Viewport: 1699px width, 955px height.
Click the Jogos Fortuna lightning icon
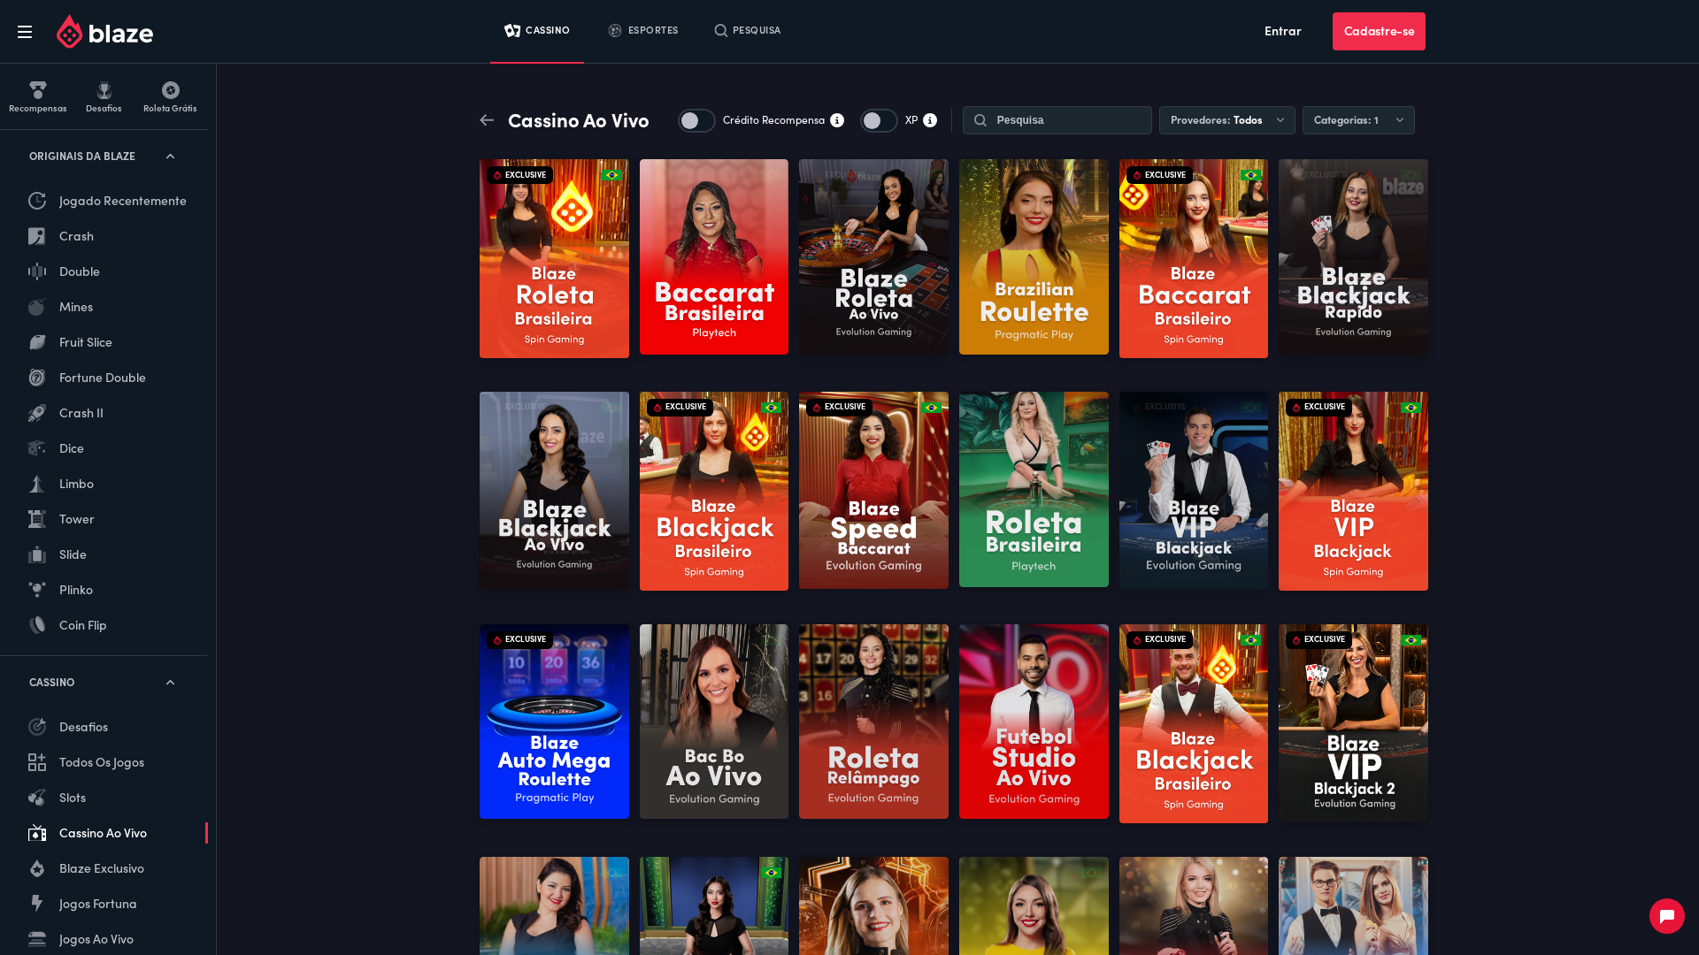[37, 904]
